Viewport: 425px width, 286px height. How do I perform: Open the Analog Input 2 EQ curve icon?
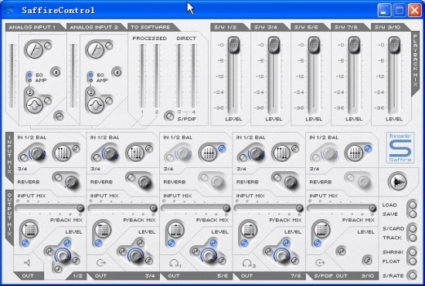[96, 105]
